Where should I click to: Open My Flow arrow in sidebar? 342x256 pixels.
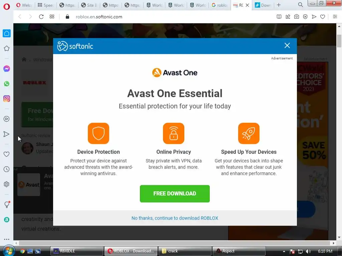click(x=7, y=134)
